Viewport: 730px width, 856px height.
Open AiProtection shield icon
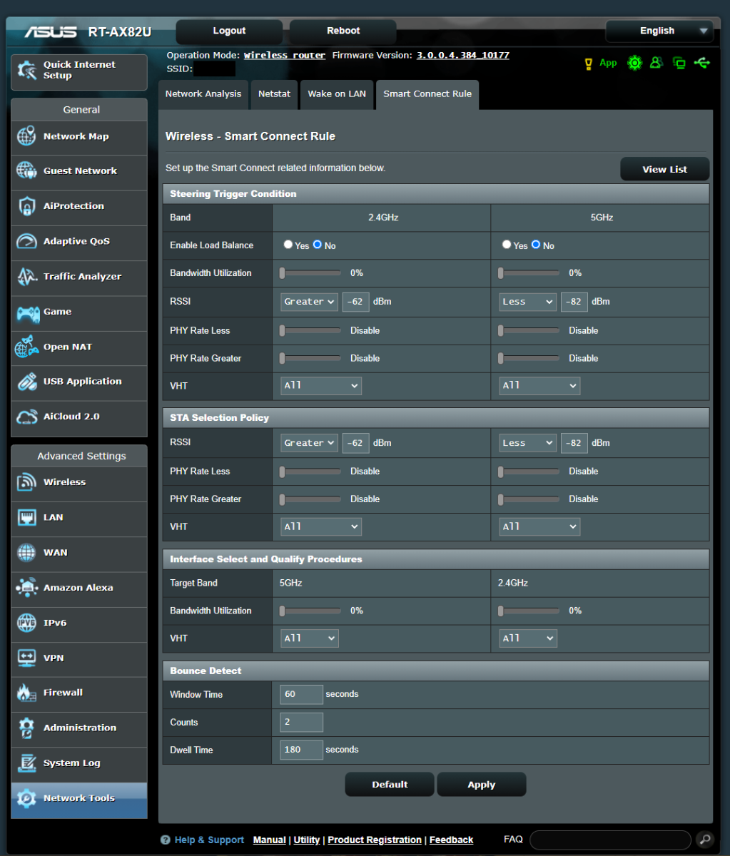26,206
